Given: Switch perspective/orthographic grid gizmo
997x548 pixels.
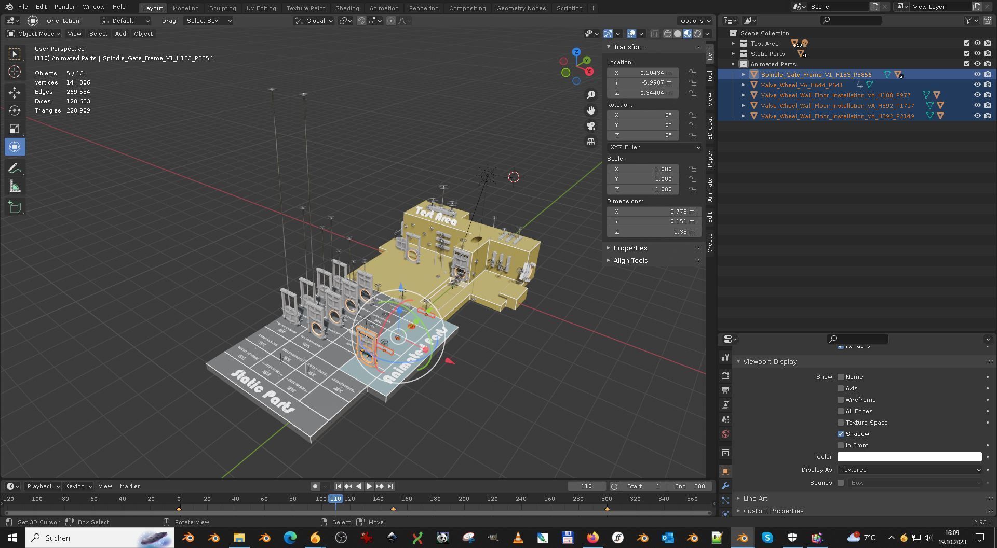Looking at the screenshot, I should (x=591, y=142).
